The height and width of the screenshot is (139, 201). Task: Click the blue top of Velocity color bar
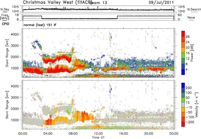[183, 85]
